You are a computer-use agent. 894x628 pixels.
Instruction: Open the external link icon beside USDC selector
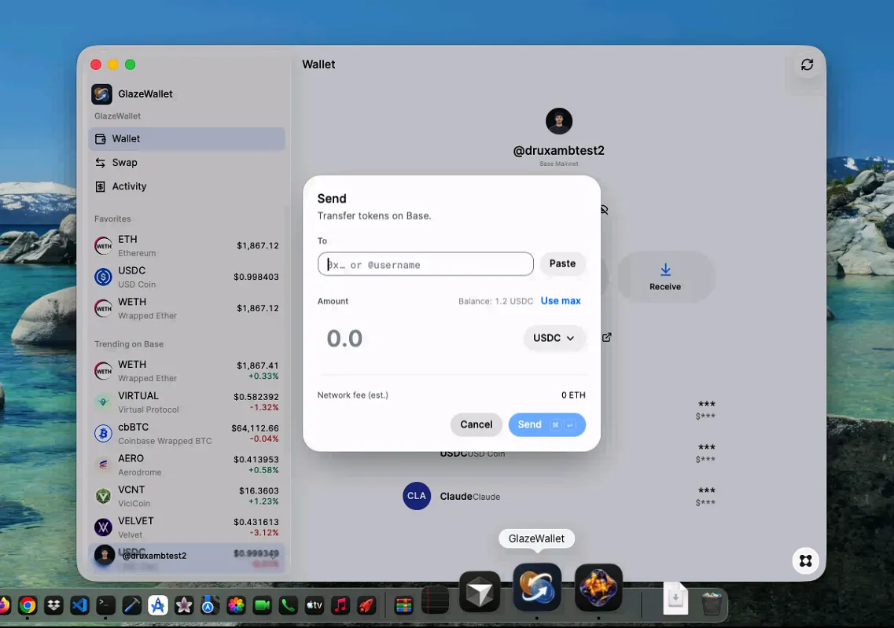pos(607,337)
